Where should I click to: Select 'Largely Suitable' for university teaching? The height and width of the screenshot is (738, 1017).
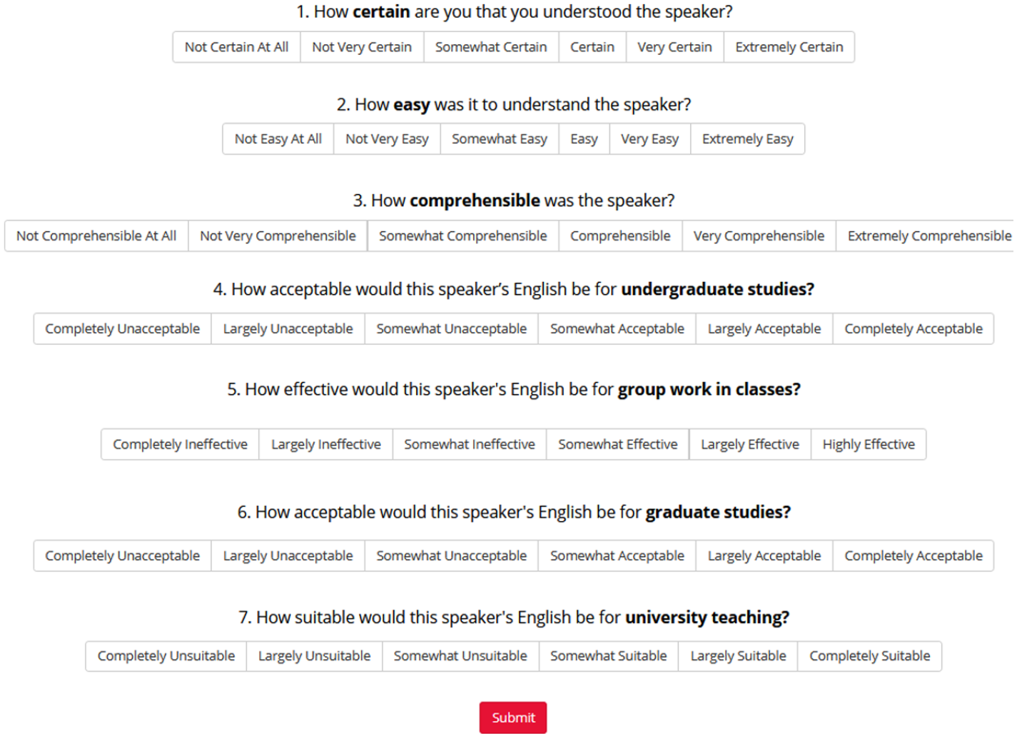[x=738, y=657]
